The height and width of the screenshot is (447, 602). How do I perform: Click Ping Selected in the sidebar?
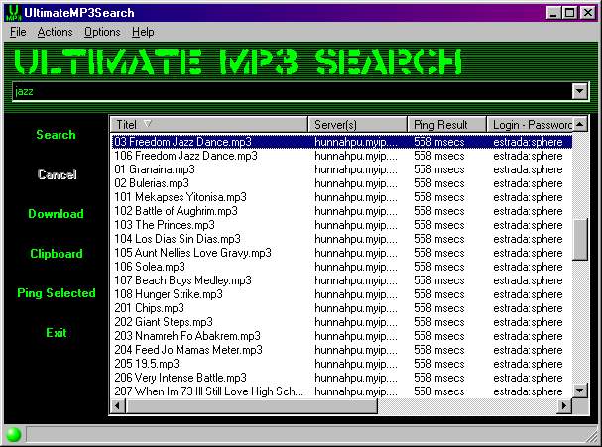(56, 293)
